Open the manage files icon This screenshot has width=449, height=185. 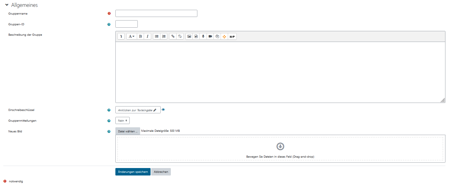click(x=217, y=36)
